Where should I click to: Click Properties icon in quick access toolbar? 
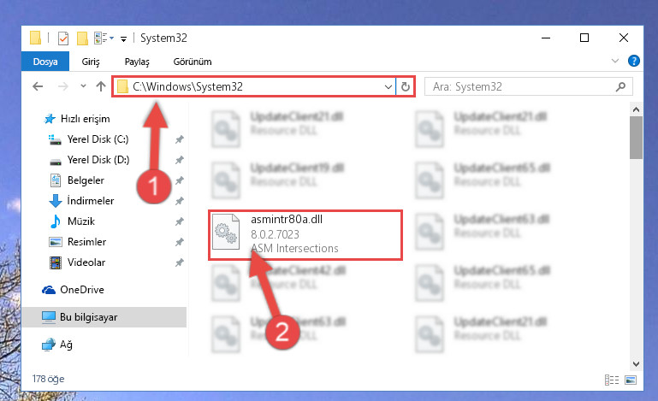point(63,38)
